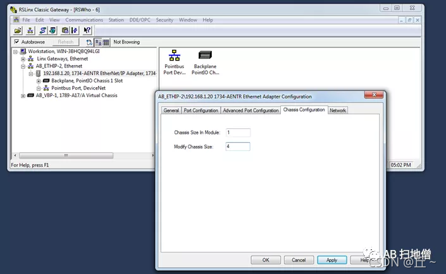Expand the Backplane, PointIO Chassis node

click(39, 81)
